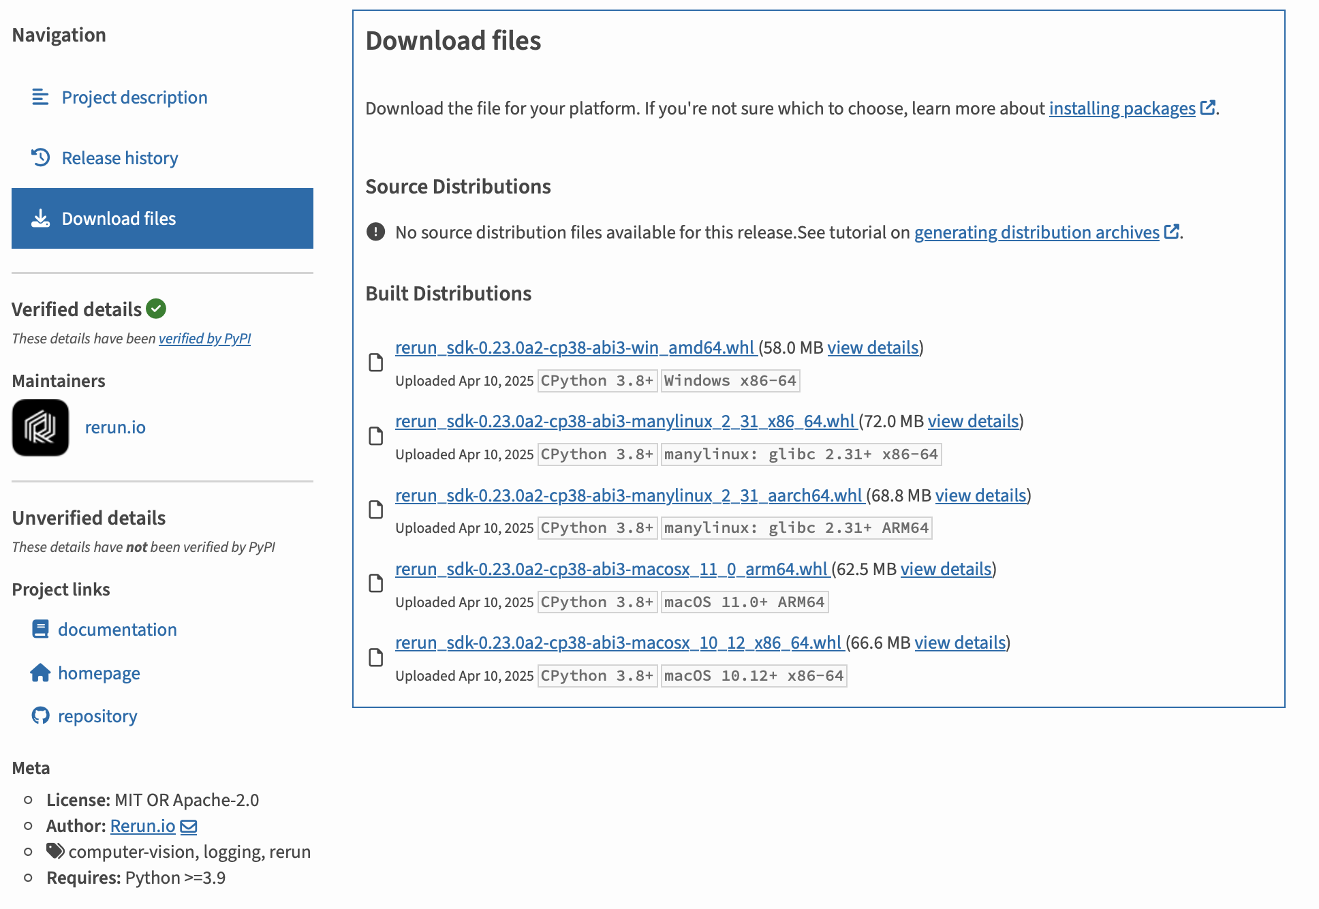Click the 'Unverified details' heading
1319x909 pixels.
coord(89,518)
